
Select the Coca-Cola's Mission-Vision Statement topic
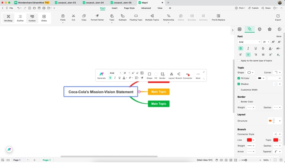tap(101, 92)
